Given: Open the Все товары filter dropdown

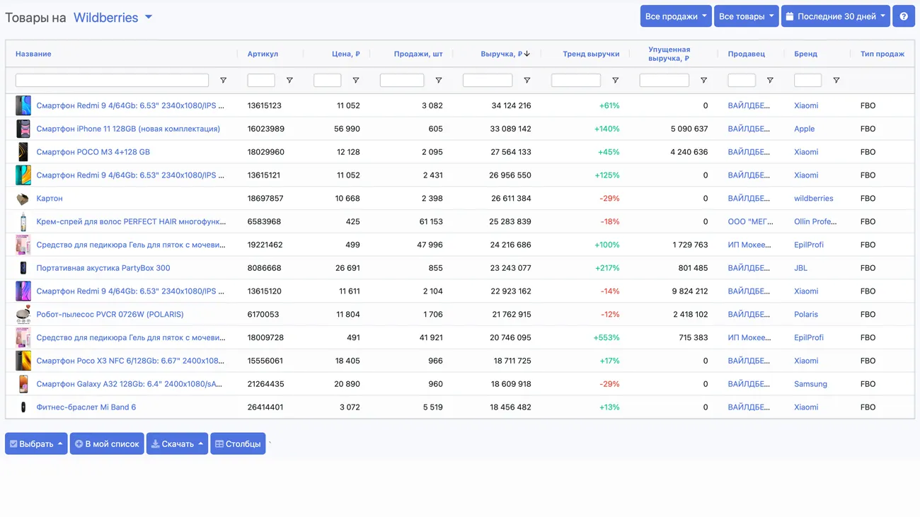Looking at the screenshot, I should [746, 16].
